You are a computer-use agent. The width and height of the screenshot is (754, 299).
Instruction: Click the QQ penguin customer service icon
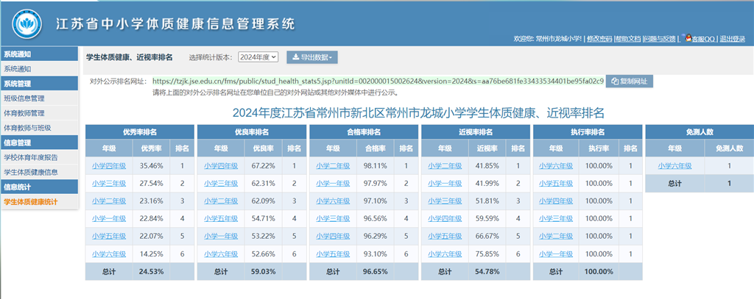[686, 38]
